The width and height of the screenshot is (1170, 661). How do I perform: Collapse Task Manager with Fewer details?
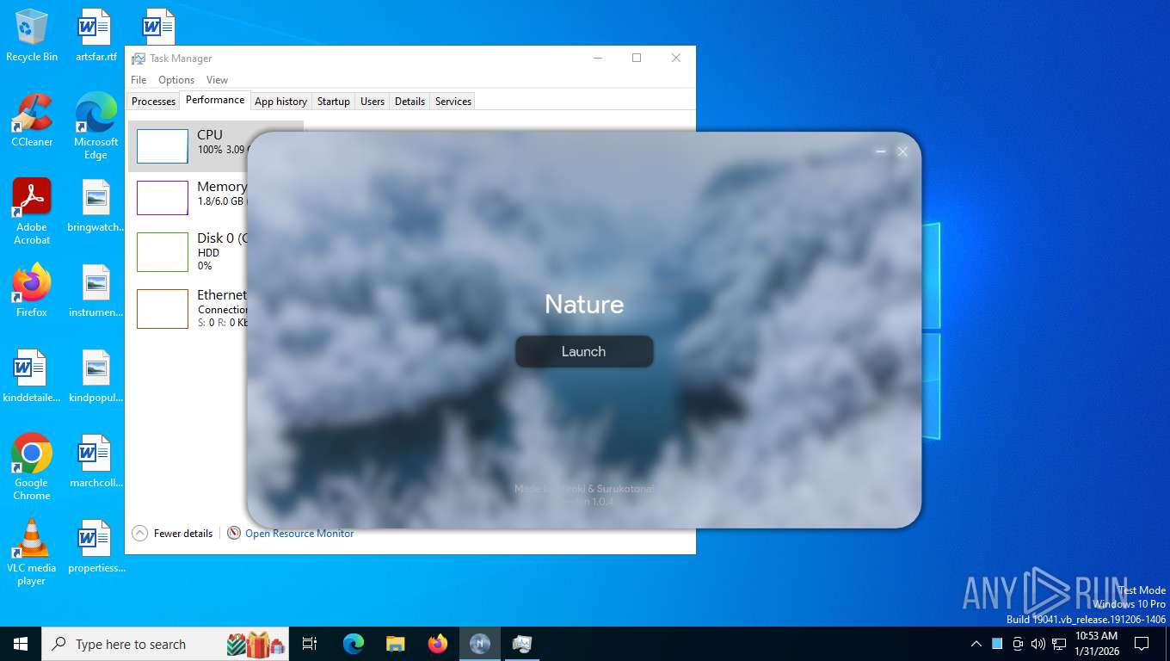(173, 534)
